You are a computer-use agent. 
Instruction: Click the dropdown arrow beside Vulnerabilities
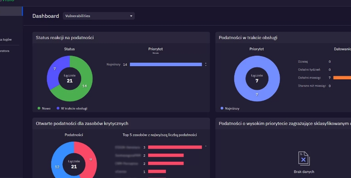coord(131,16)
